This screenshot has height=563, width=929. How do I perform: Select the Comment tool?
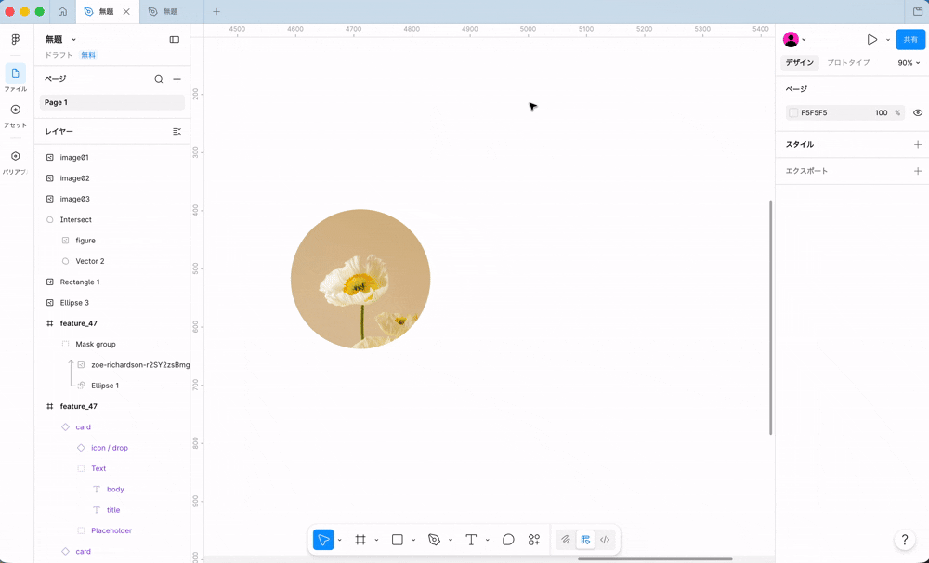(508, 539)
